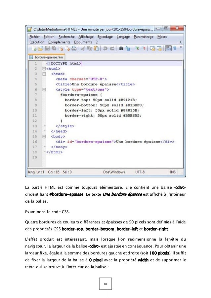The height and width of the screenshot is (298, 211).
Task: Collapse the head fold marker on line 3
Action: coord(44,74)
